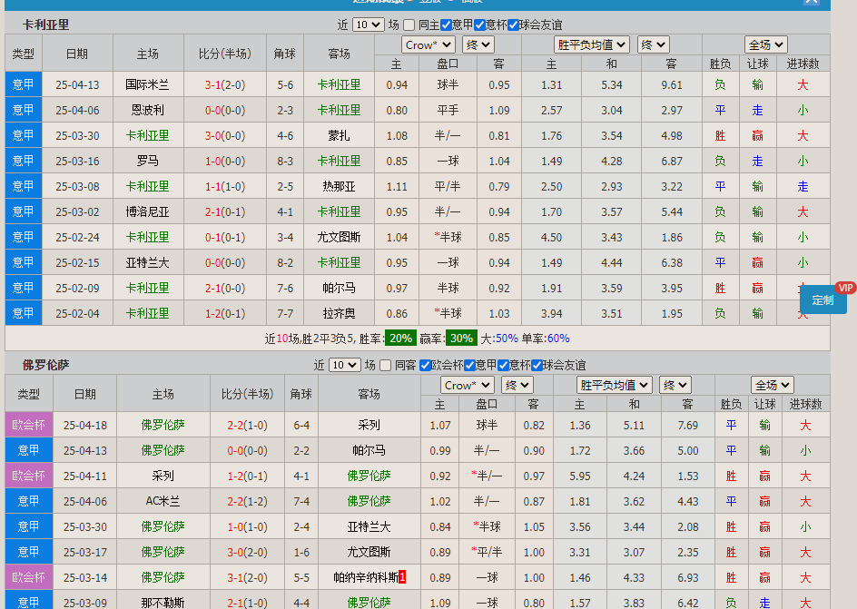The image size is (857, 609).
Task: Click red card icon beside 帕纳辛奈科斯
Action: pyautogui.click(x=403, y=578)
